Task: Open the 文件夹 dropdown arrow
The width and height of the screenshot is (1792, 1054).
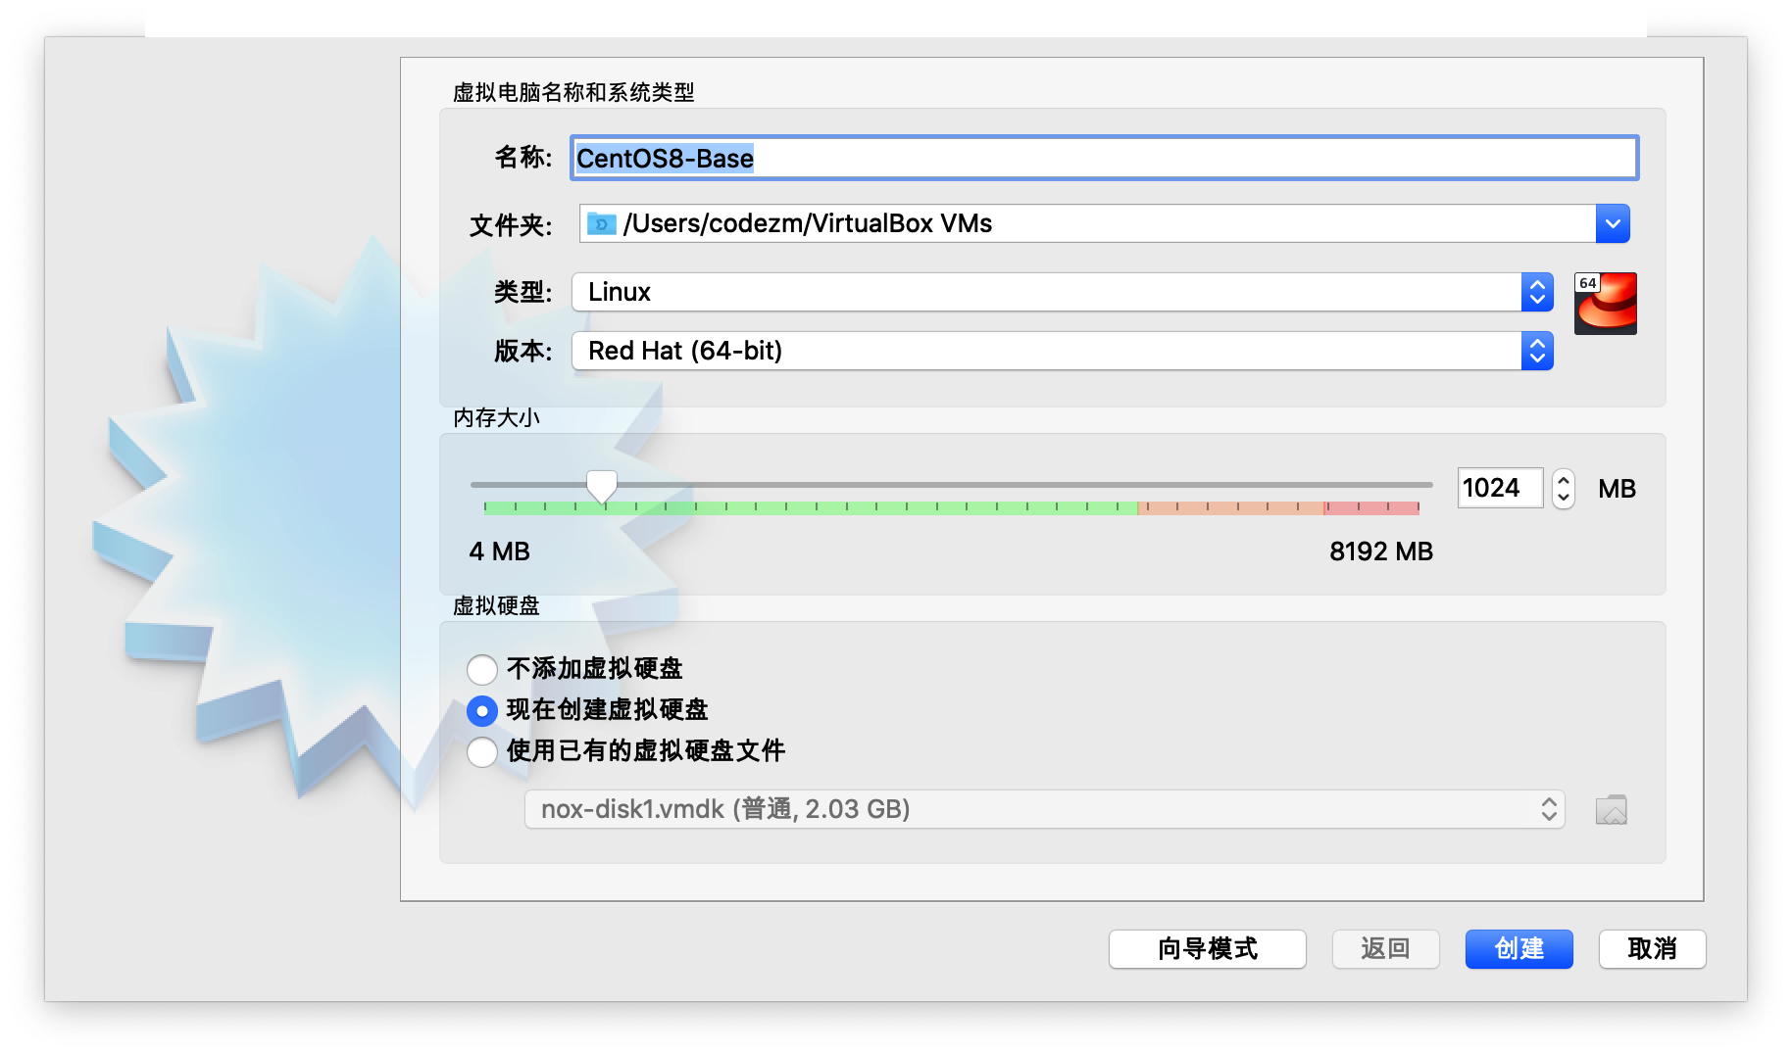Action: pos(1612,224)
